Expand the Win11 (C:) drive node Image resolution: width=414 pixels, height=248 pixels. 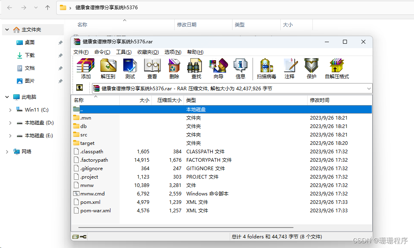[10, 110]
